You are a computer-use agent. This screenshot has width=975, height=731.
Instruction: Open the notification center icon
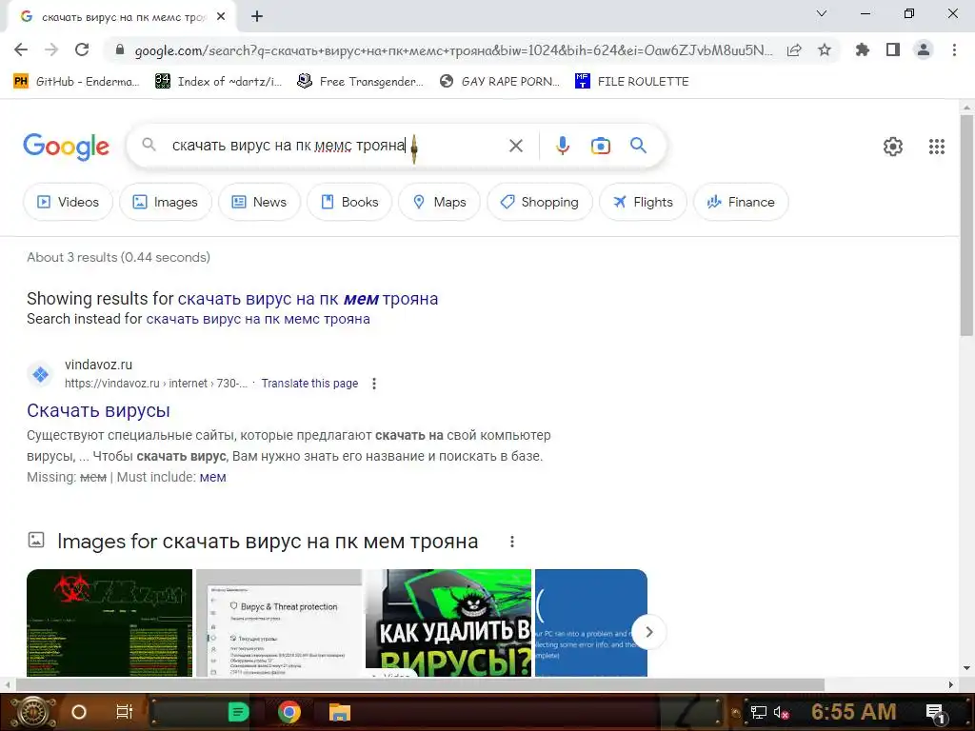coord(936,714)
